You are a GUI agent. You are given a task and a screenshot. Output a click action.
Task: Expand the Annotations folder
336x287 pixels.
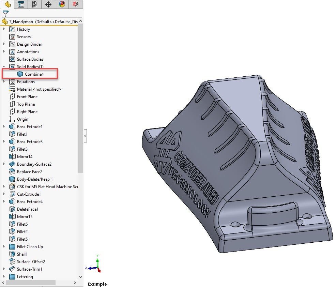(x=4, y=51)
